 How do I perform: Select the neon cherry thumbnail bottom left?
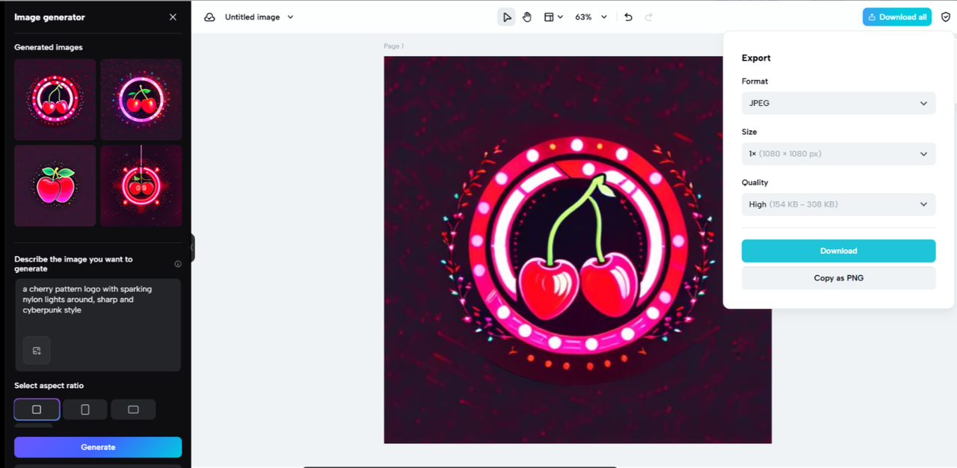click(x=55, y=185)
